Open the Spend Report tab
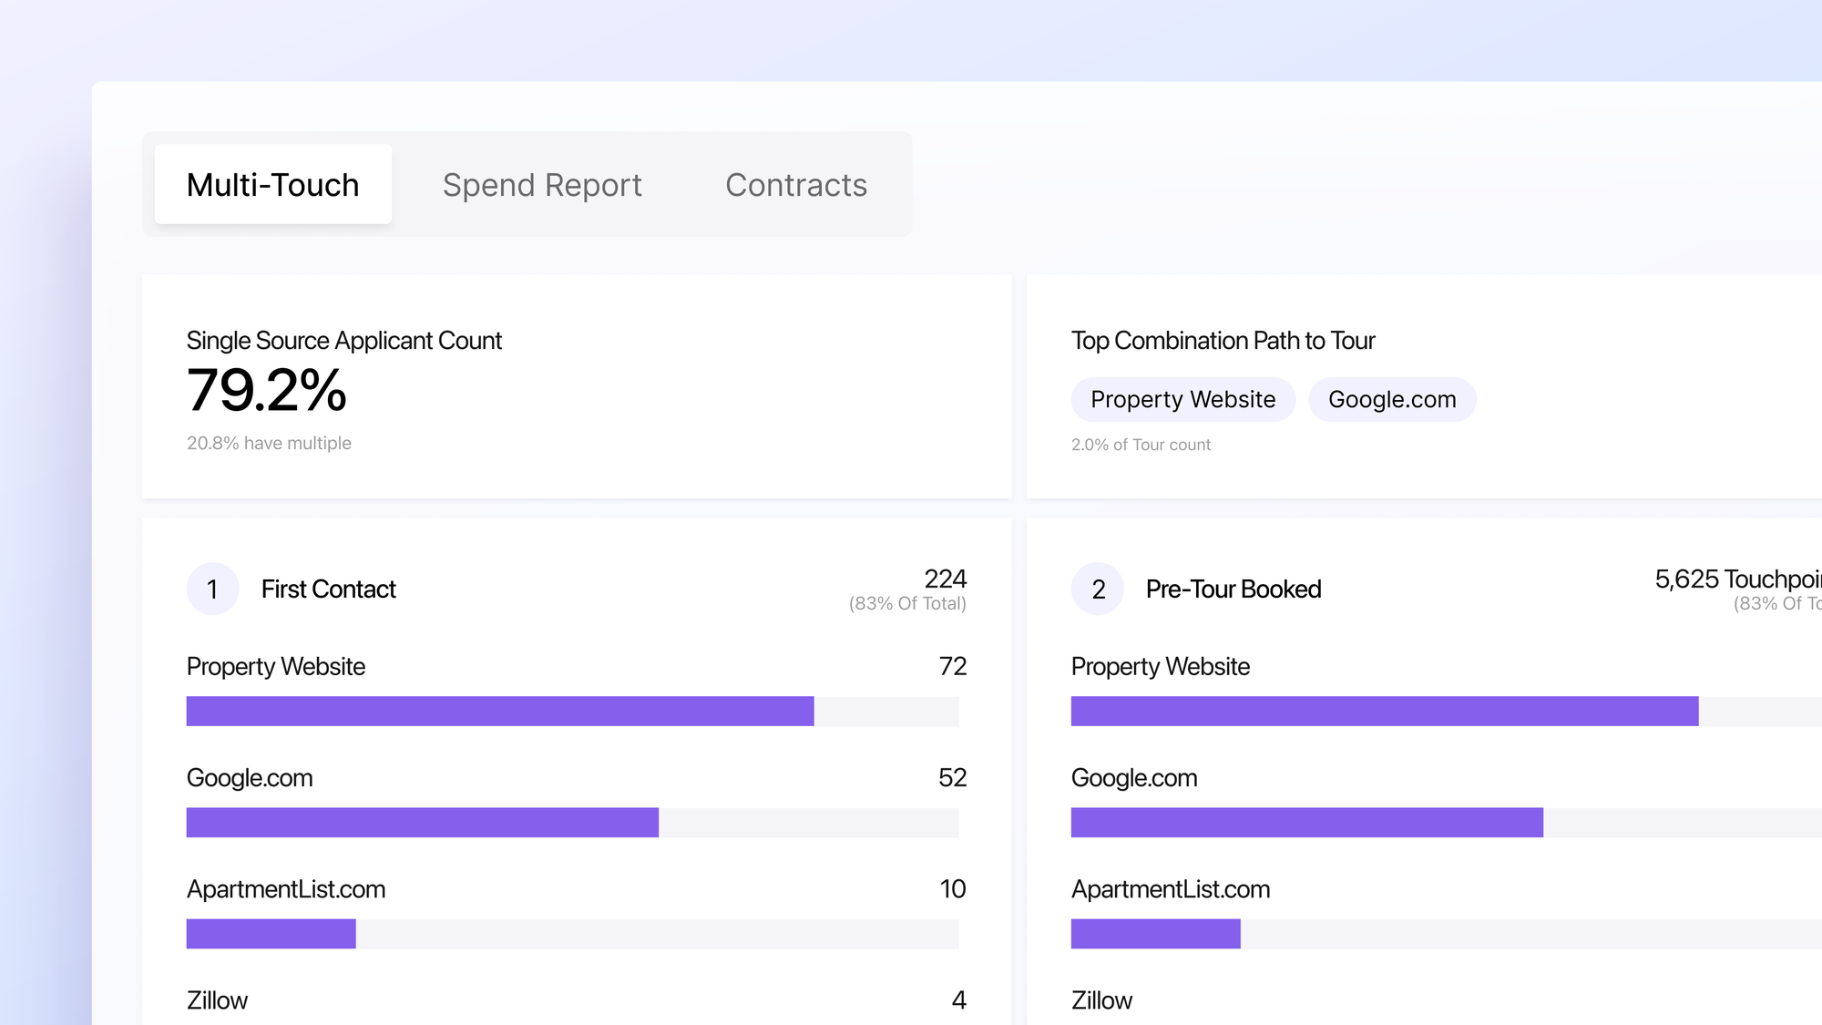Screen dimensions: 1822x1025 pos(542,185)
